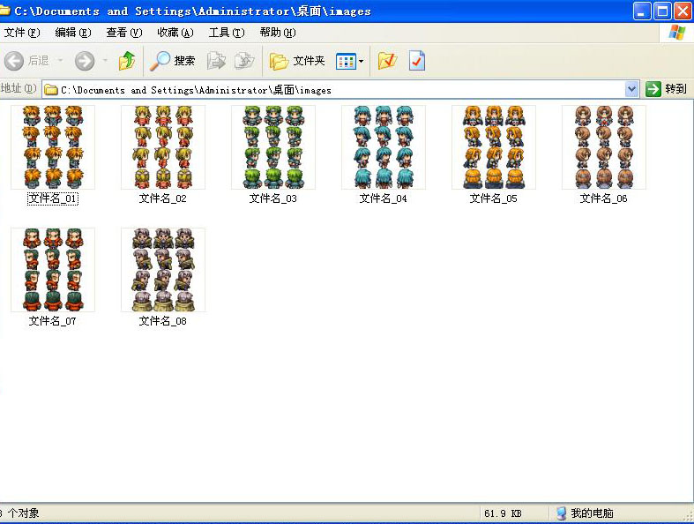
Task: Expand the address bar dropdown
Action: click(x=632, y=89)
